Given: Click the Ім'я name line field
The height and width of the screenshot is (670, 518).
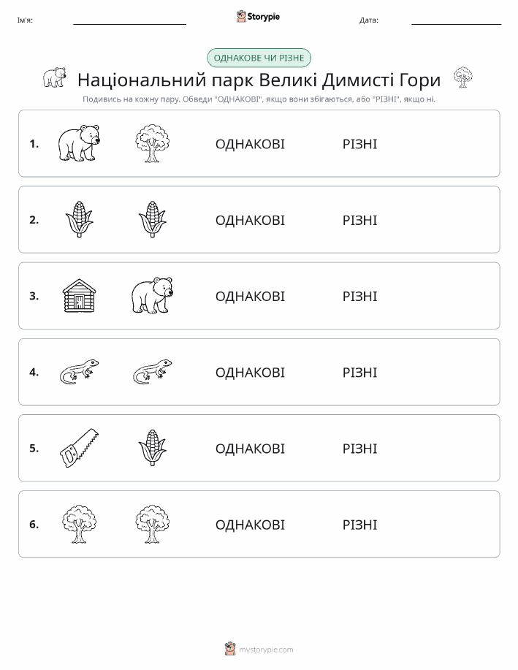Looking at the screenshot, I should pyautogui.click(x=129, y=20).
